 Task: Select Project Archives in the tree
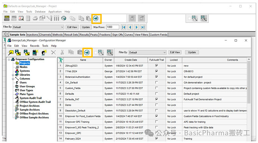pyautogui.click(x=30, y=106)
